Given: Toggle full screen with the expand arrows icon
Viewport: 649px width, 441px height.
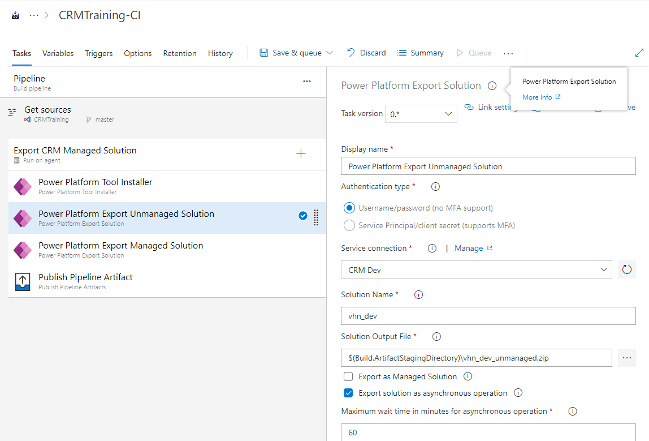Looking at the screenshot, I should [x=639, y=53].
